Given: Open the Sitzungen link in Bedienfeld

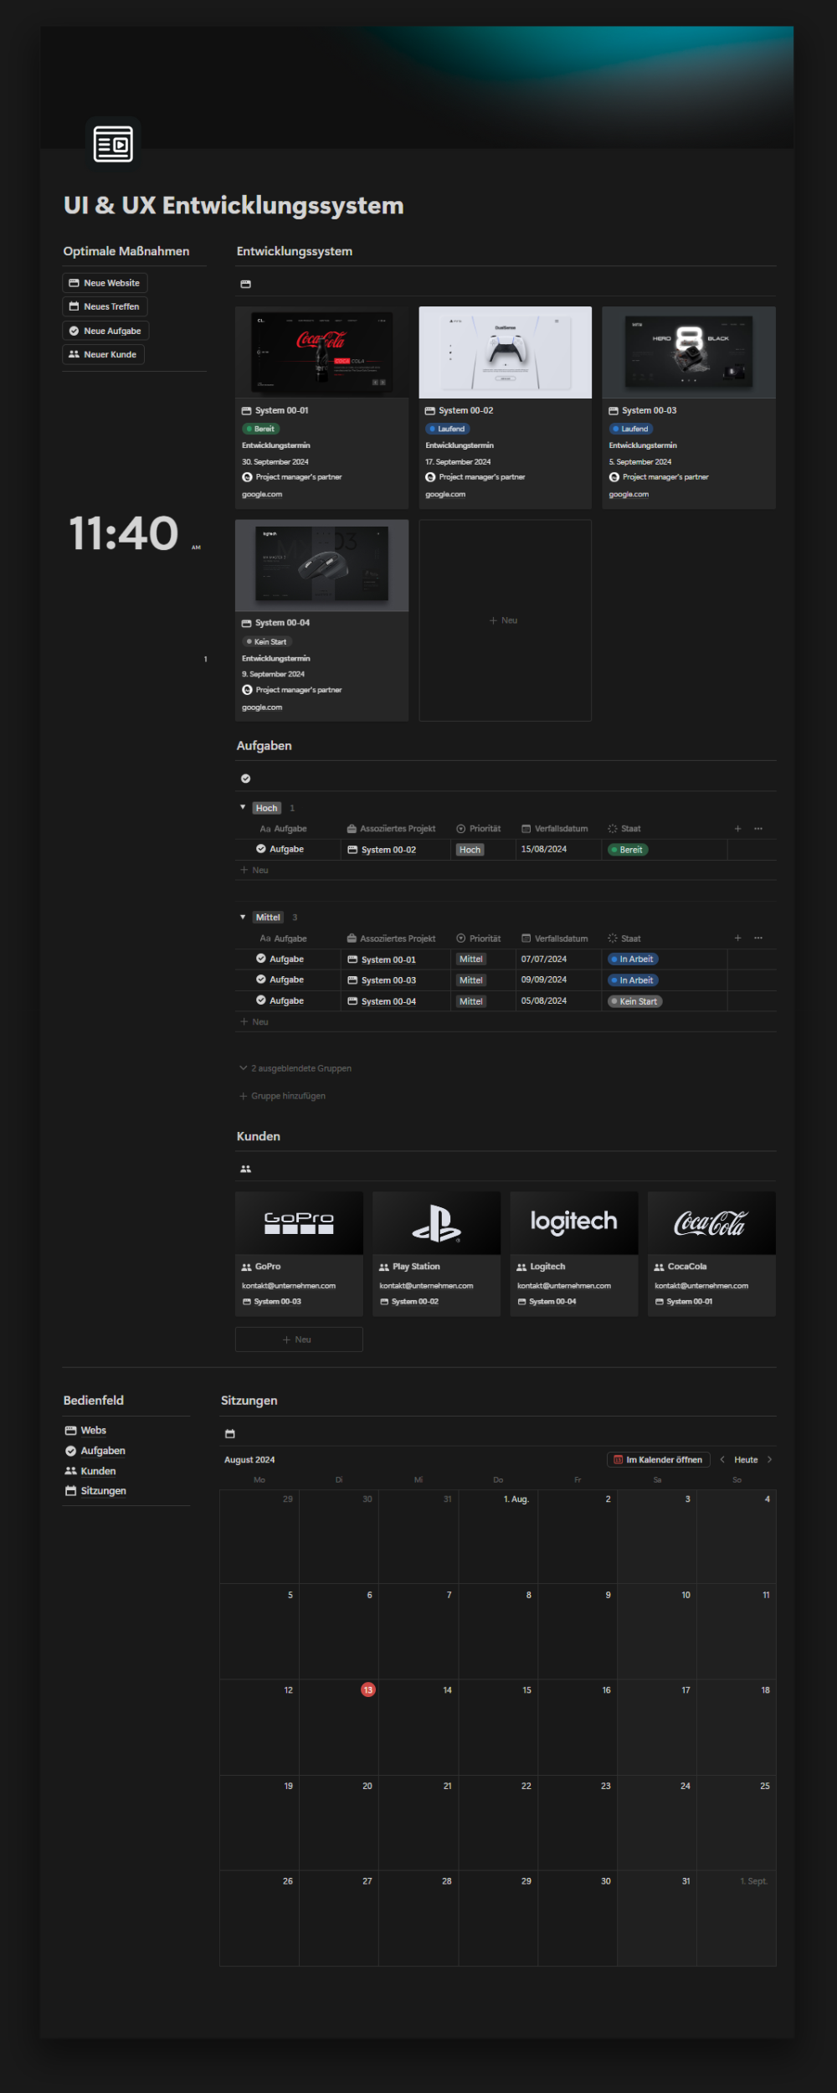Looking at the screenshot, I should click(x=95, y=1491).
